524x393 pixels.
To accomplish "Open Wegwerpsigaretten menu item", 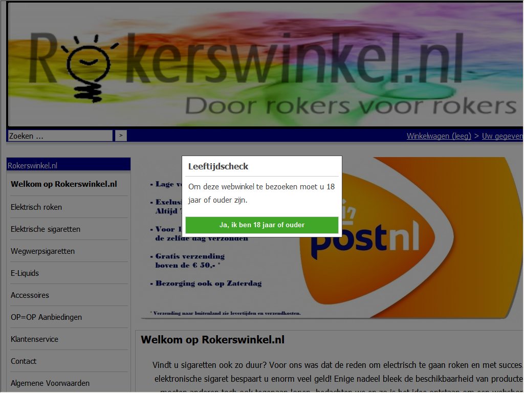I will pos(42,251).
